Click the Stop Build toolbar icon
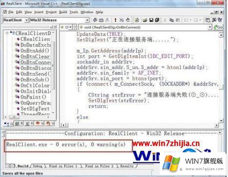 click(107, 20)
